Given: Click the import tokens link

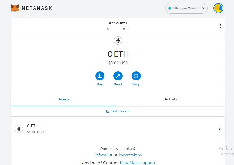Looking at the screenshot, I should [x=130, y=155].
